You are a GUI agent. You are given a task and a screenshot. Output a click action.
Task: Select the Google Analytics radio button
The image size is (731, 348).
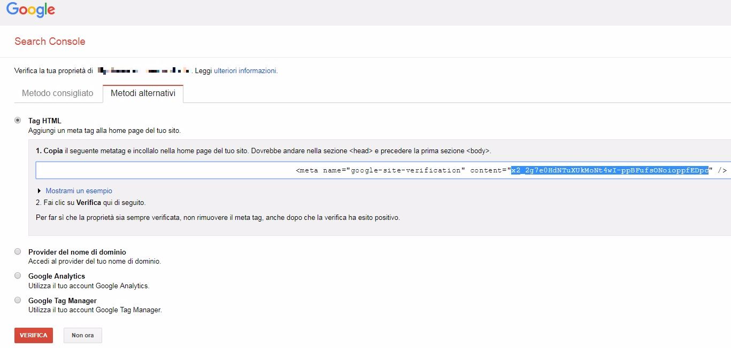[x=18, y=275]
